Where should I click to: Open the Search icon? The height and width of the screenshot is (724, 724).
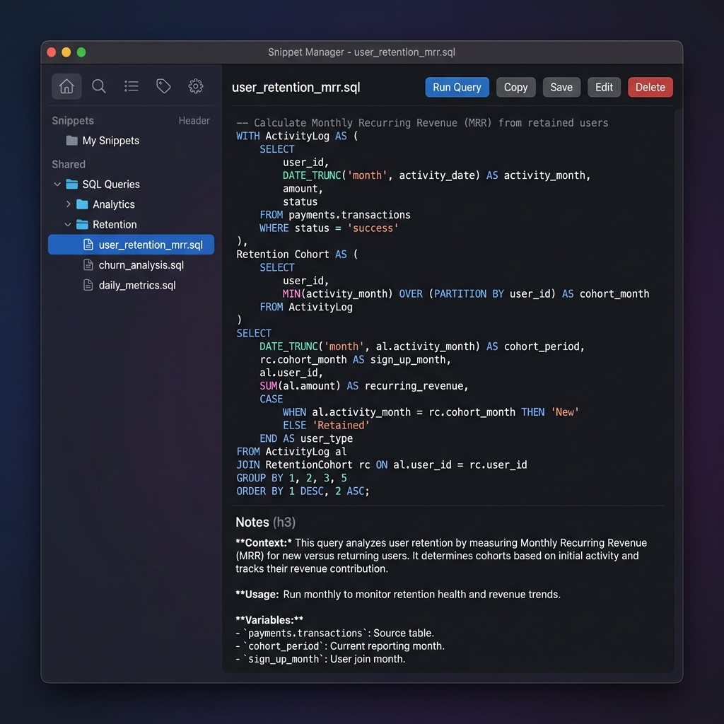coord(98,86)
